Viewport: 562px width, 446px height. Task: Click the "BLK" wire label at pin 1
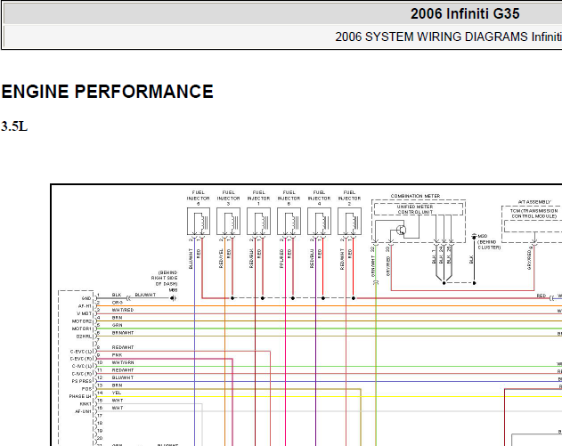point(117,296)
